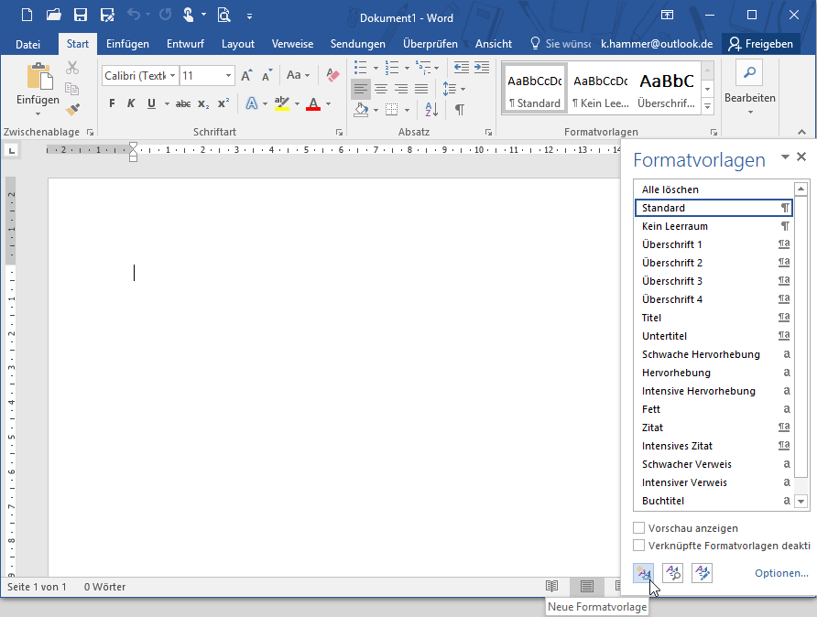This screenshot has height=617, width=817.
Task: Click the Optionen... link
Action: [x=781, y=573]
